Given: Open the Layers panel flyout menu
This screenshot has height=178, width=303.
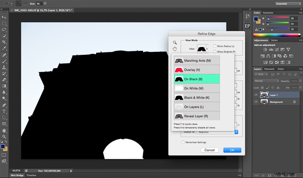Looking at the screenshot, I should (x=300, y=69).
